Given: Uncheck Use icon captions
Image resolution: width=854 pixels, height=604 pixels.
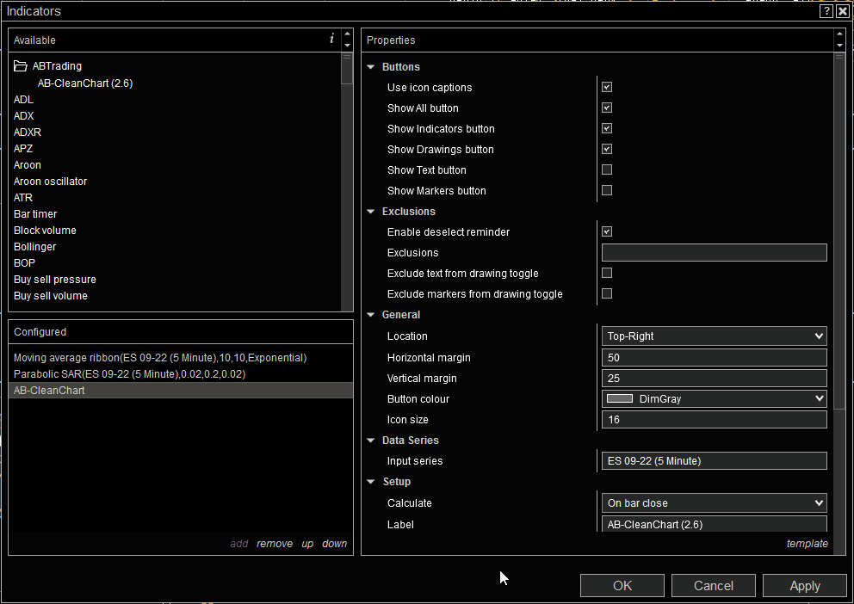Looking at the screenshot, I should (x=607, y=87).
